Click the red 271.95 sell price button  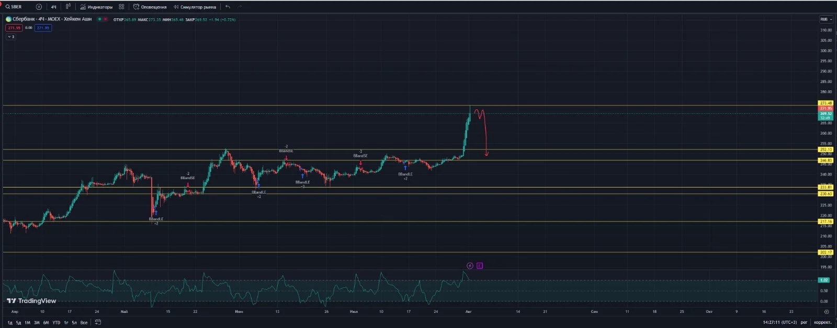tap(14, 28)
